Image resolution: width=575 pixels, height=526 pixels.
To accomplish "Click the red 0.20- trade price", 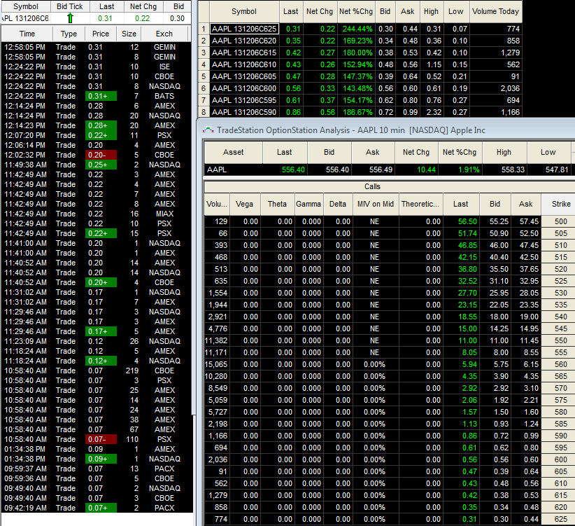I will [x=101, y=155].
